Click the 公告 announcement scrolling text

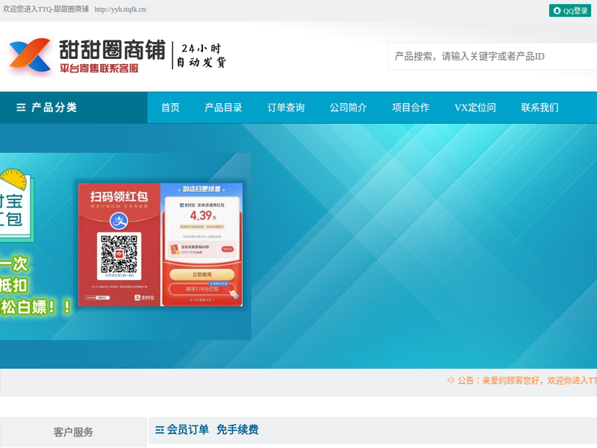pos(528,380)
